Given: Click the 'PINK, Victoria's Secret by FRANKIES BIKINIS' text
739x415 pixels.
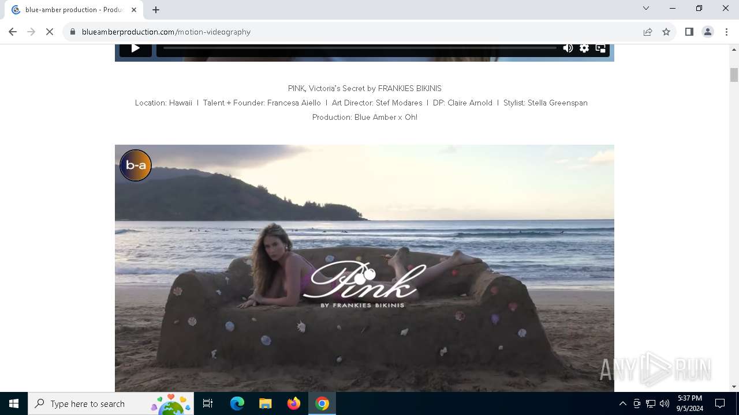Looking at the screenshot, I should (365, 88).
